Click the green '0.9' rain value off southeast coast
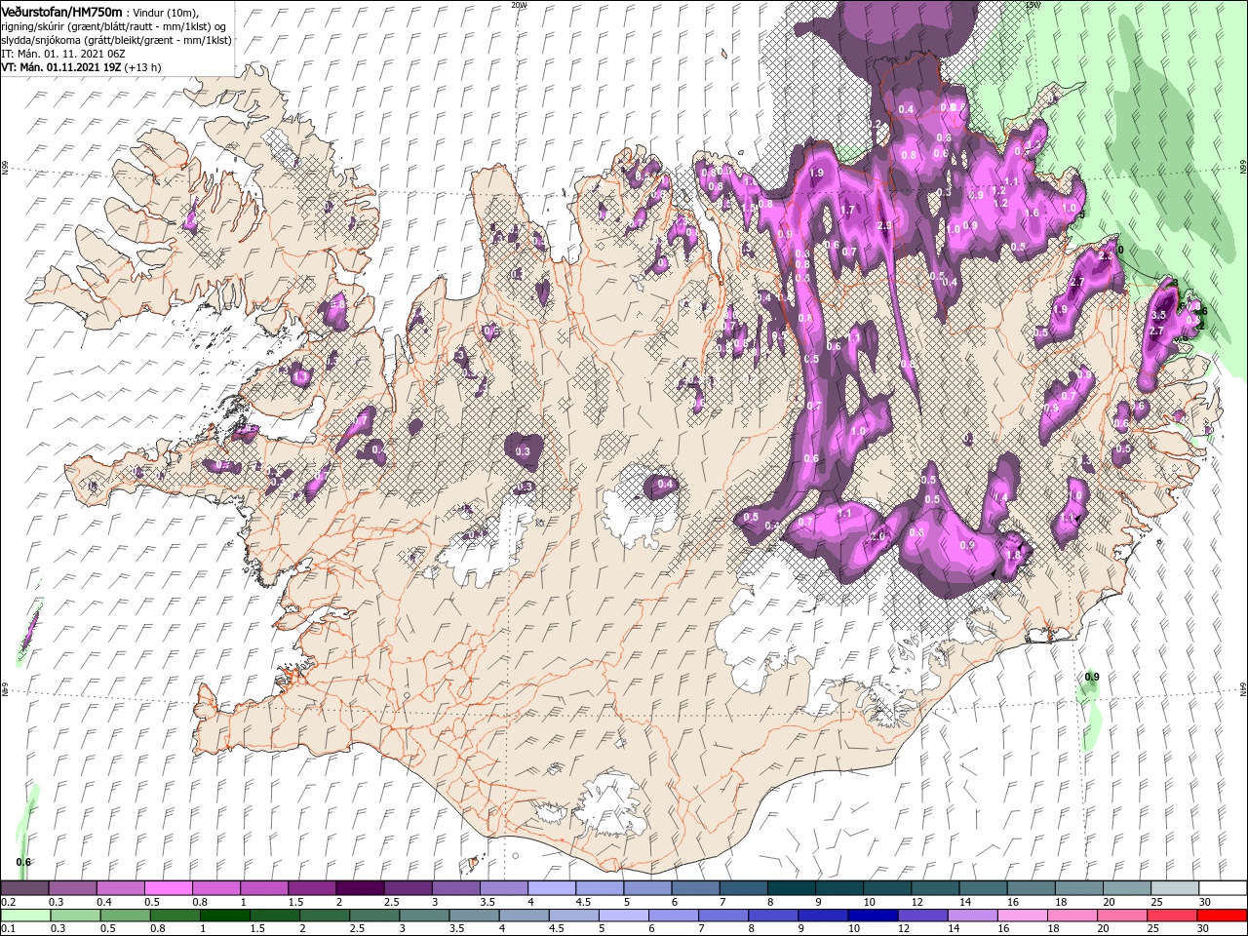Image resolution: width=1248 pixels, height=936 pixels. (x=1092, y=677)
